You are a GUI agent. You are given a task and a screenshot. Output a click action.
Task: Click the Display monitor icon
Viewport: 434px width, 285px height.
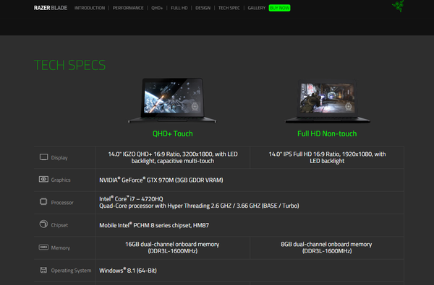(x=43, y=157)
